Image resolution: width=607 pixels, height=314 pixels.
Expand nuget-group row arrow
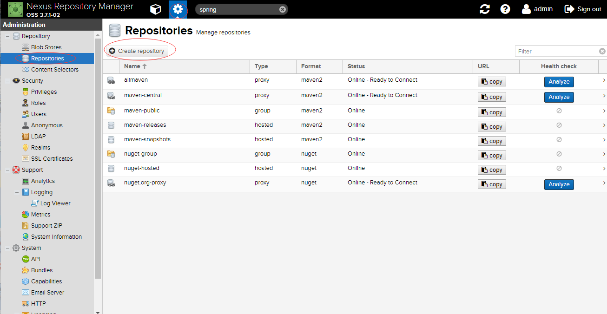click(x=604, y=154)
